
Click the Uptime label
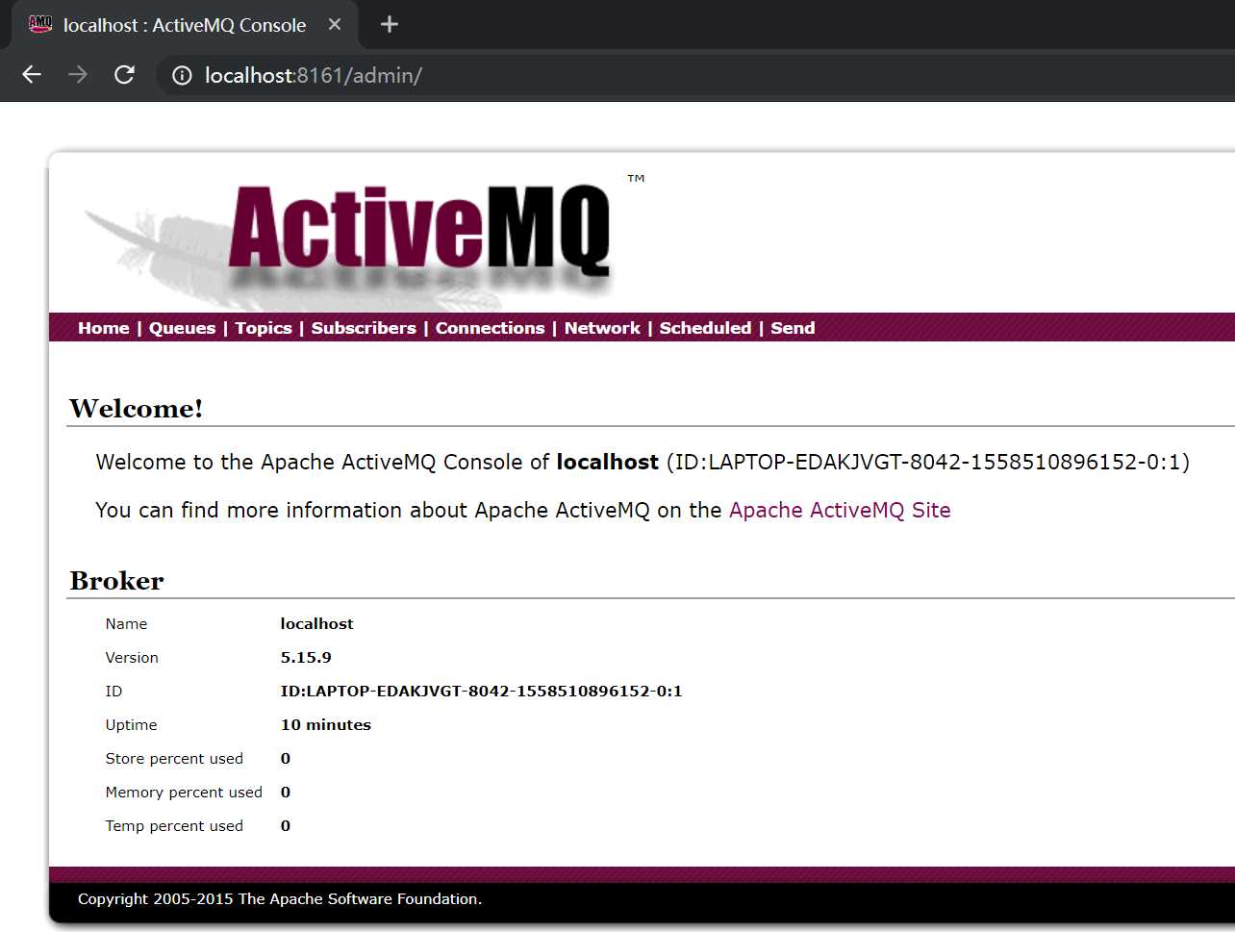tap(131, 725)
